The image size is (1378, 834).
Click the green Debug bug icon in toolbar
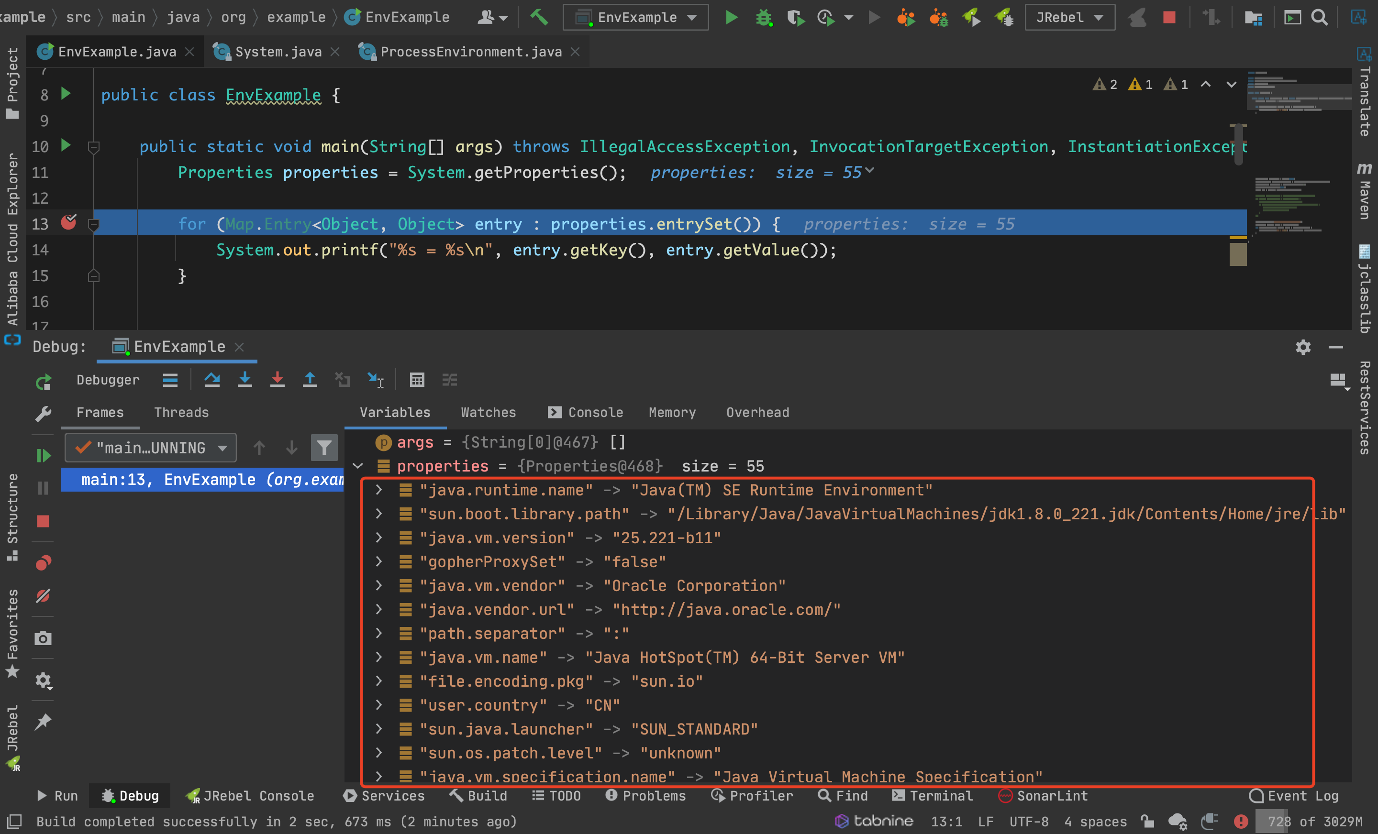[x=763, y=18]
